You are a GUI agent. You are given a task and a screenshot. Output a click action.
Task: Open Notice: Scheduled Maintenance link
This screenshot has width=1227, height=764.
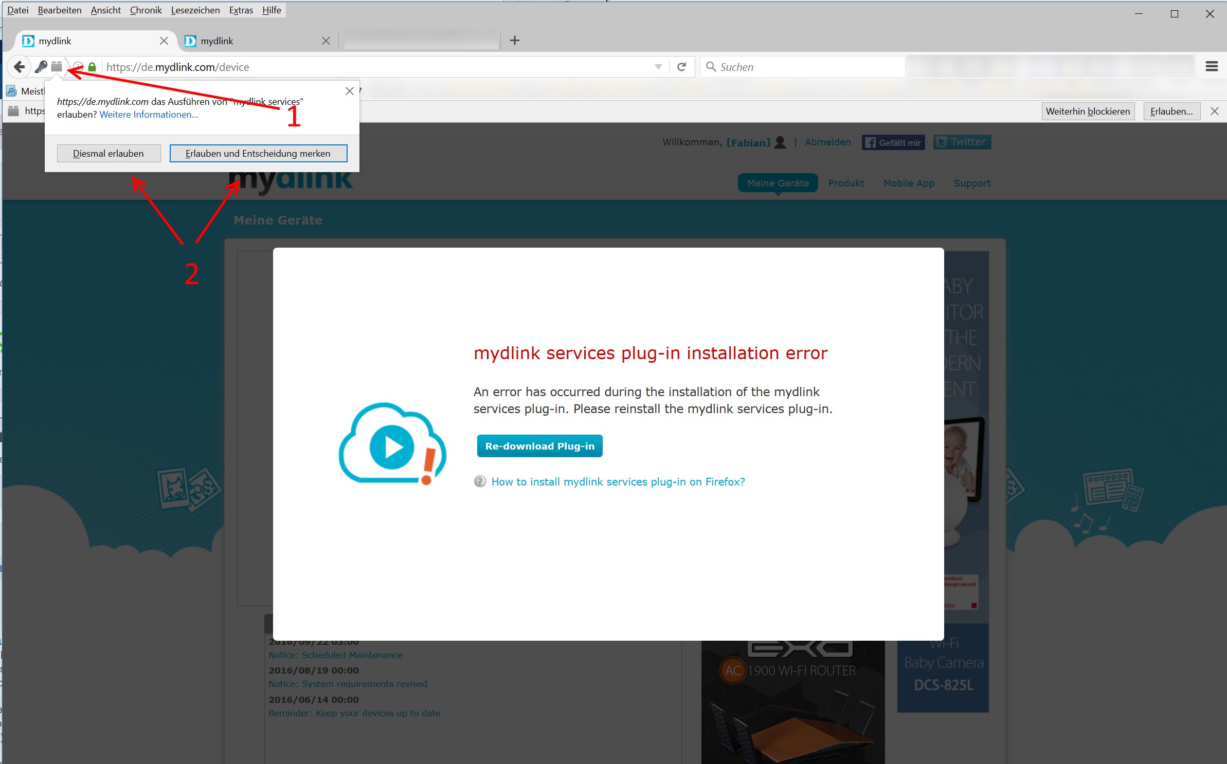335,655
